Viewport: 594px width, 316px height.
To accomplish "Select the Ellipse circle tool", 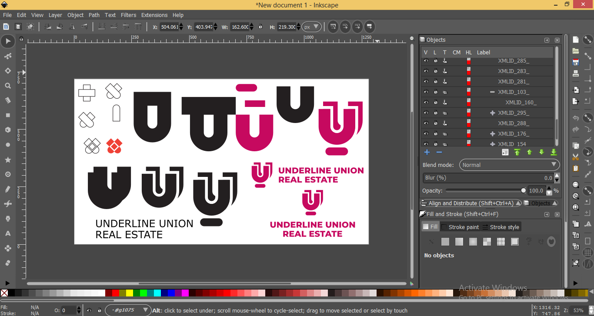I will pyautogui.click(x=7, y=145).
